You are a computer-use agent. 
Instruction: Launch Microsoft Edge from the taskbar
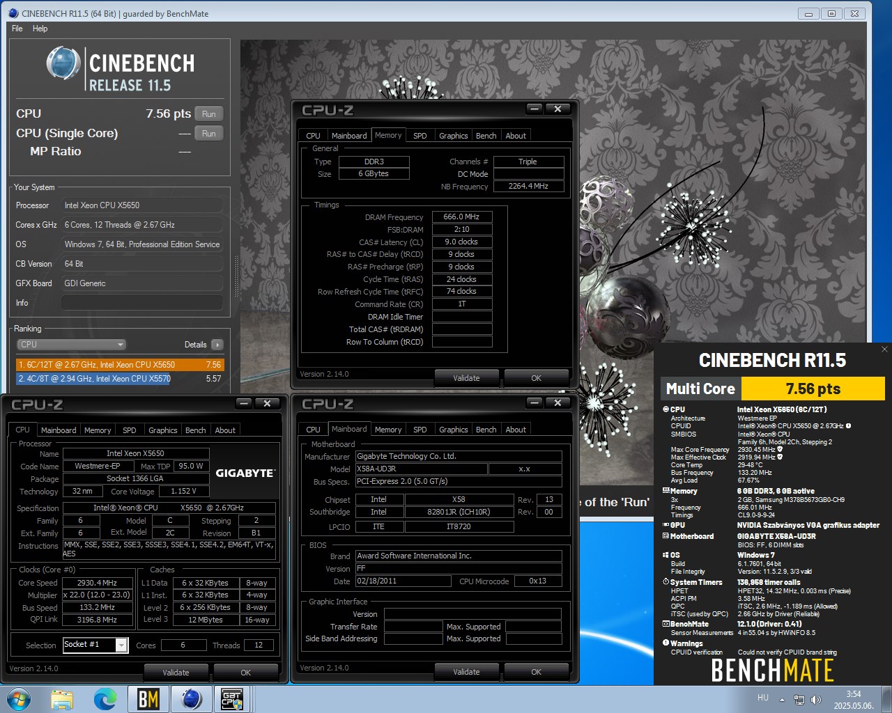(x=105, y=699)
